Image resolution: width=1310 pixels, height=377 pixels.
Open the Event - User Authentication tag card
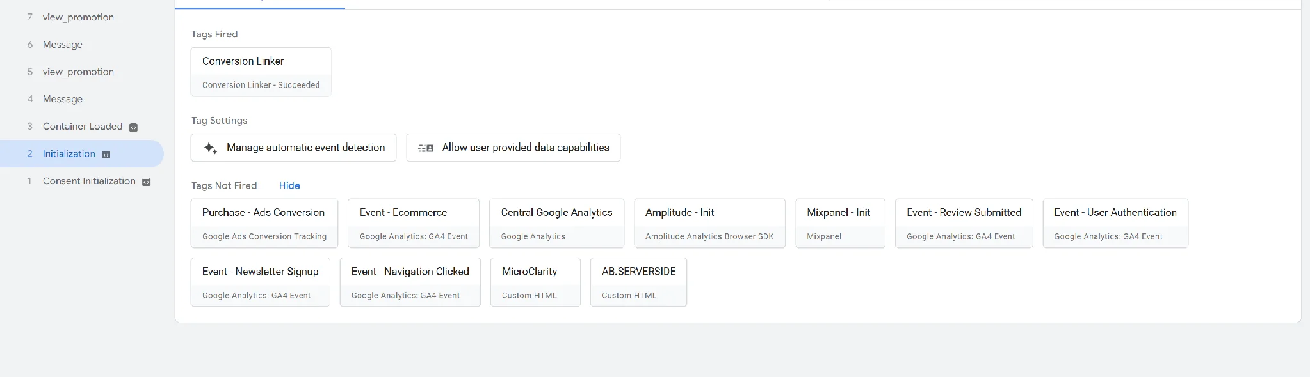pos(1115,223)
